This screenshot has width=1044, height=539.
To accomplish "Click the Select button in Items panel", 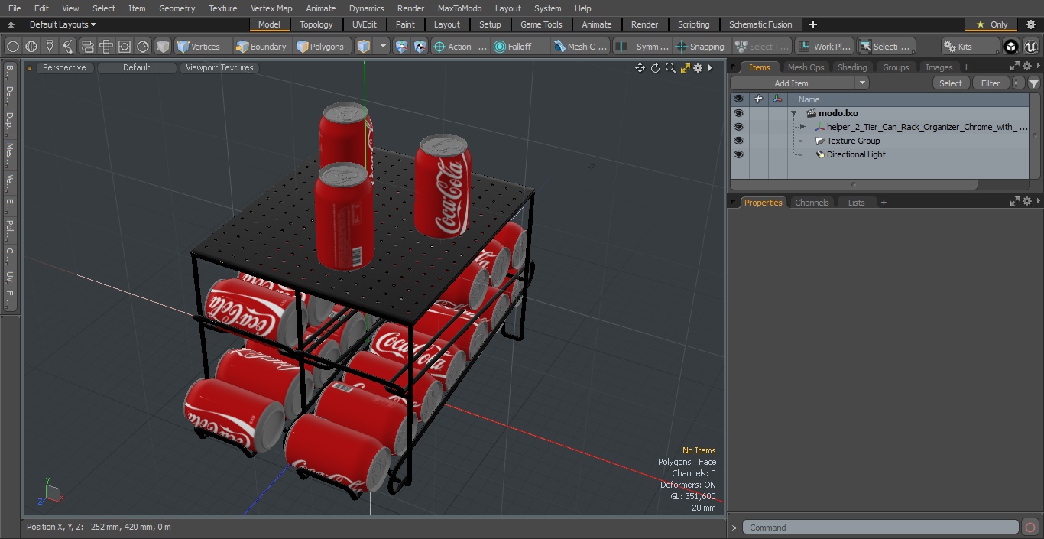I will 951,83.
